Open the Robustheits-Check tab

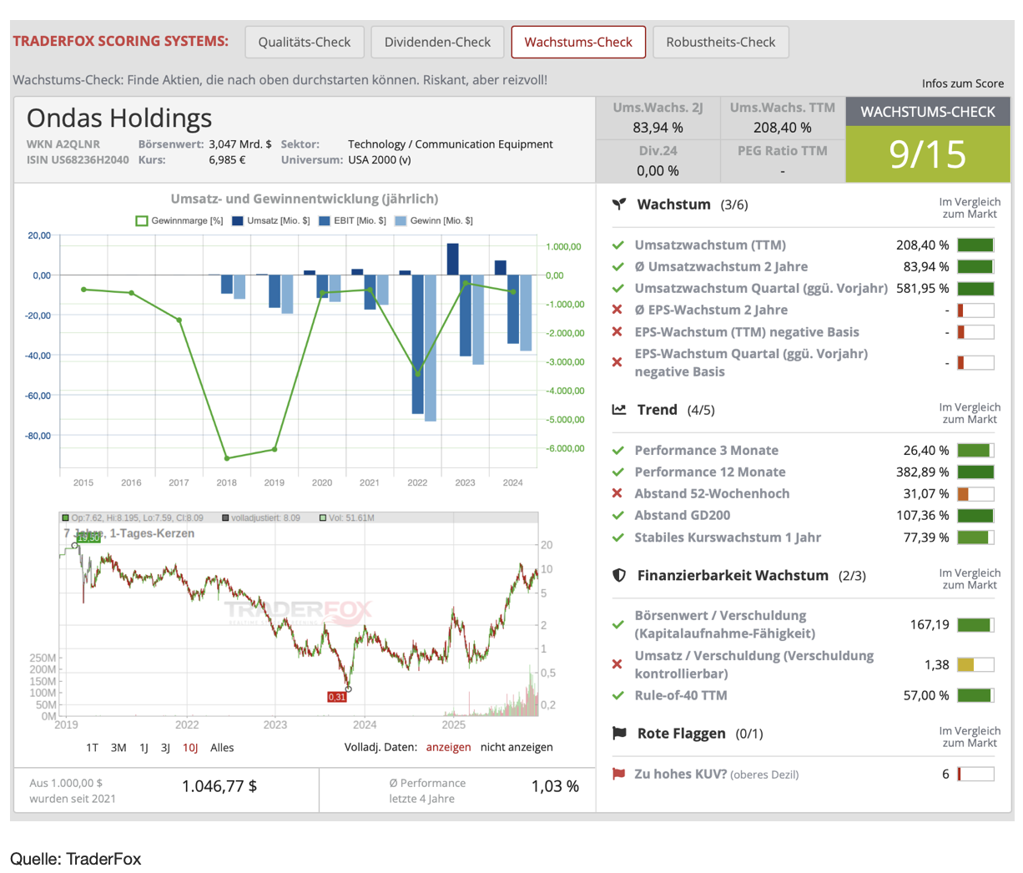coord(721,43)
